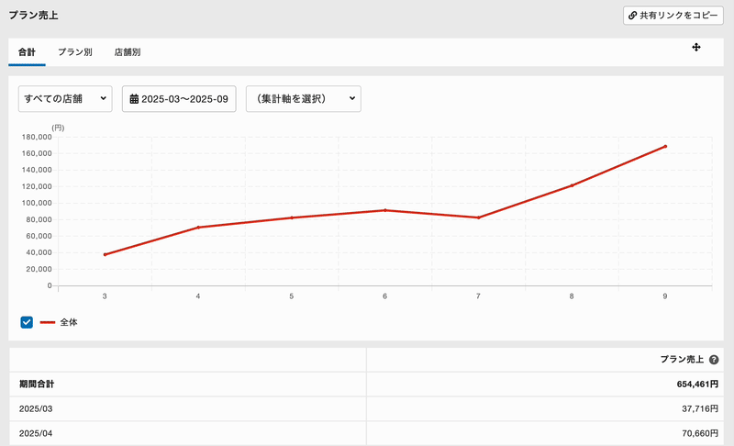This screenshot has height=446, width=734.
Task: Select the 店舗別 tab
Action: (127, 52)
